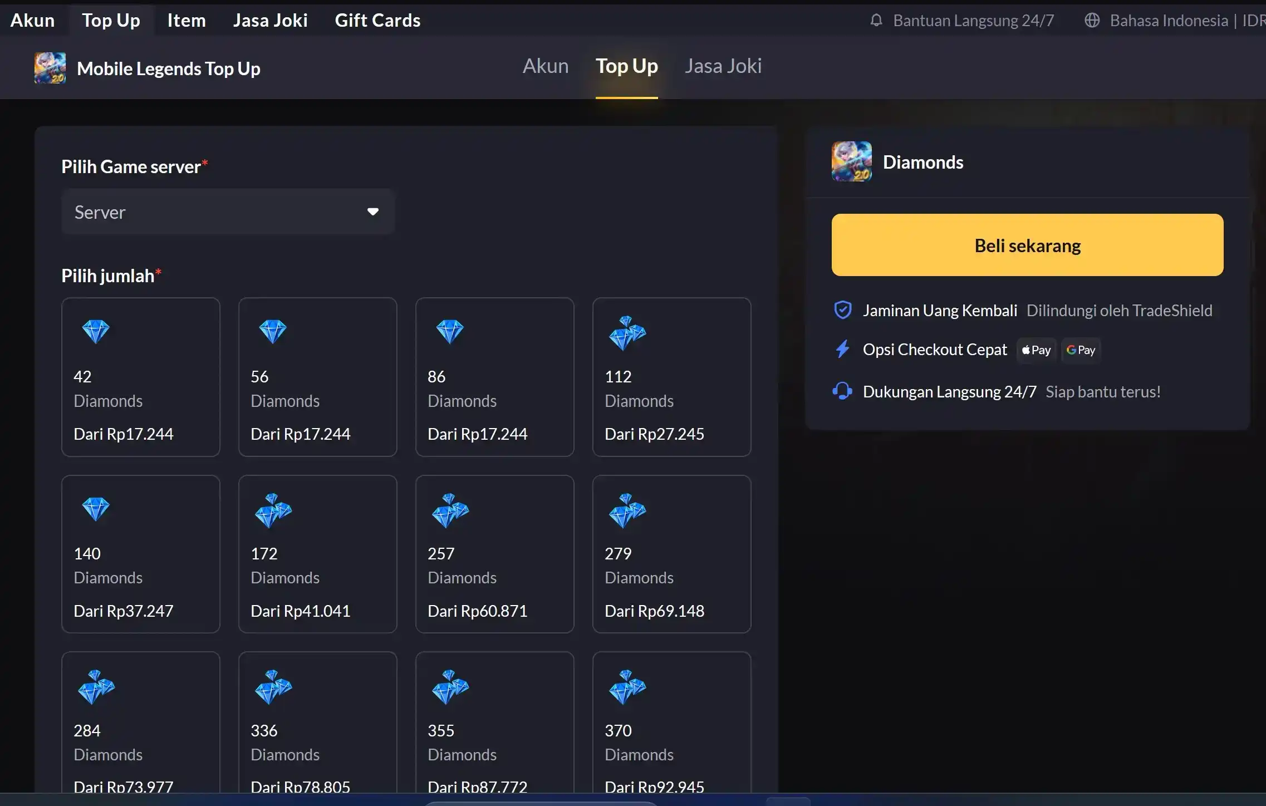The height and width of the screenshot is (806, 1266).
Task: Open the Server dropdown
Action: [228, 212]
